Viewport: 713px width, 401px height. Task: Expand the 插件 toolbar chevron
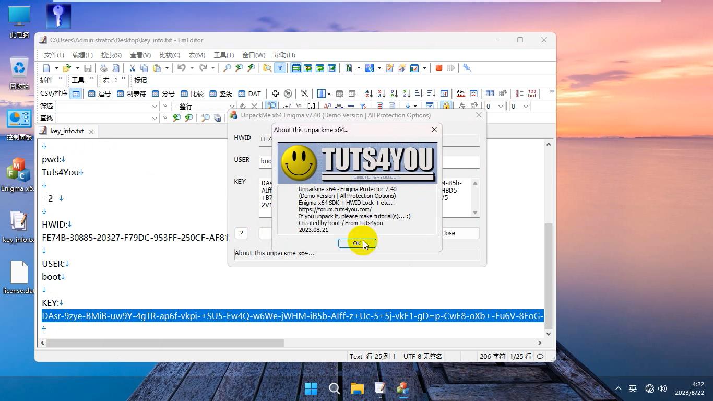click(60, 79)
